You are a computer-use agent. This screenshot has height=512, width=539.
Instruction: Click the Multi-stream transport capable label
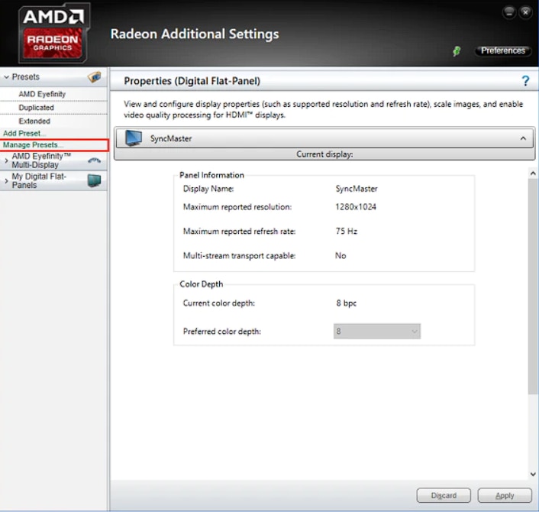point(239,256)
